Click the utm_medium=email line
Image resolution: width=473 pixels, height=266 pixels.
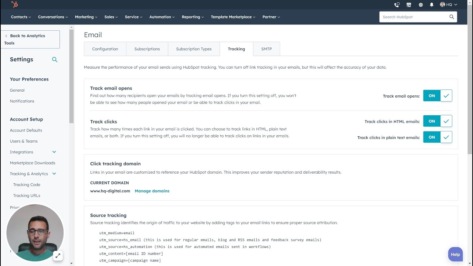[117, 233]
